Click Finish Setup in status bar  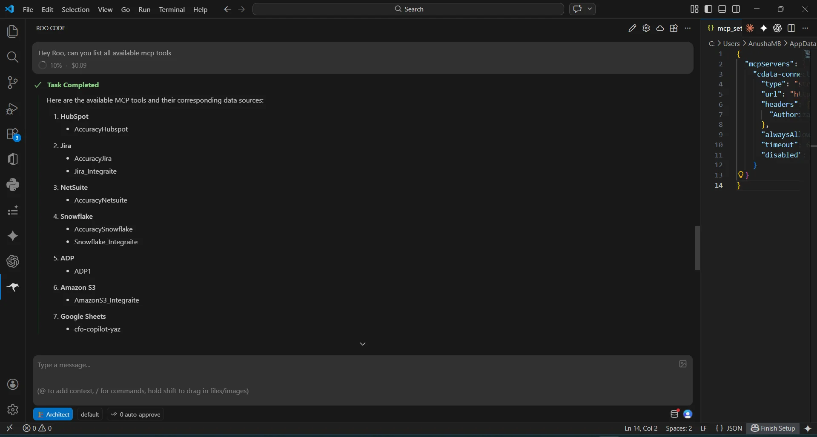773,428
